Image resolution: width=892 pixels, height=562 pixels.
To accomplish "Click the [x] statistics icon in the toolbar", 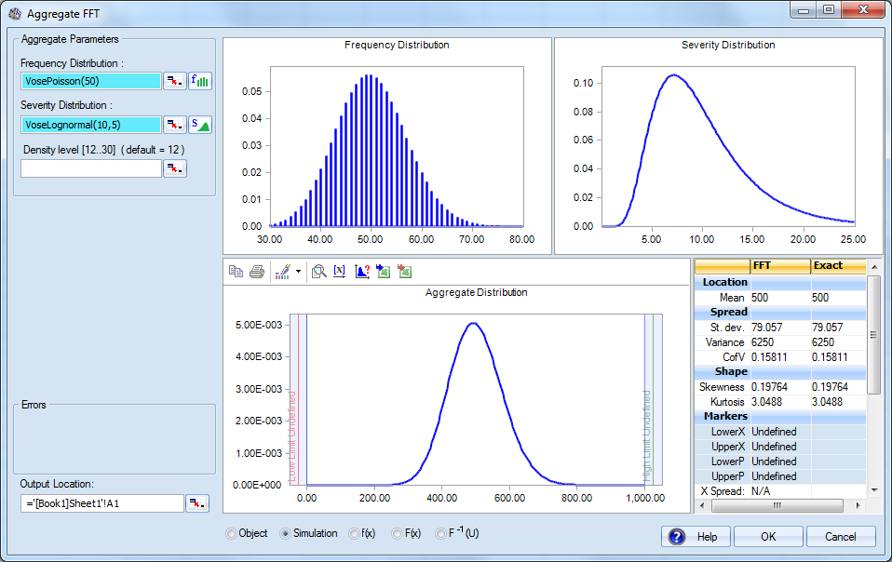I will coord(339,270).
